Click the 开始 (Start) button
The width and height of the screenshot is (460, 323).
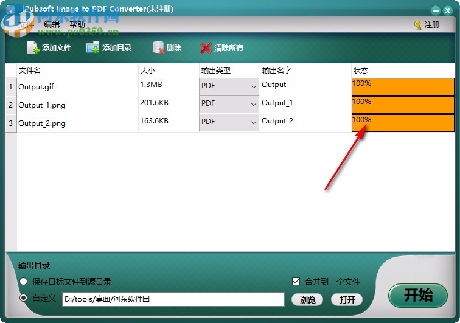(418, 295)
